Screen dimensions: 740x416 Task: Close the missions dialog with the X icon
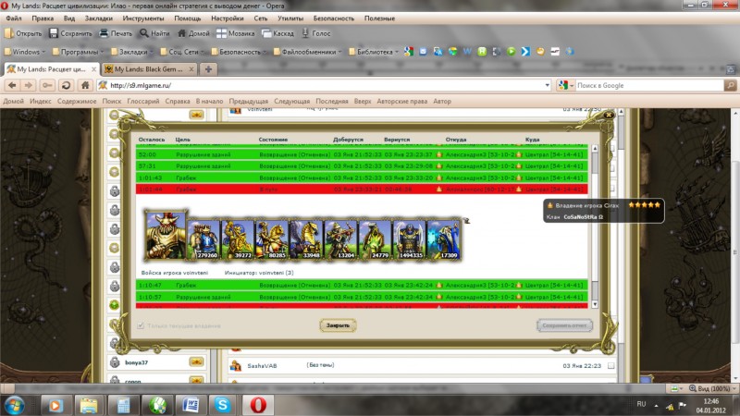[x=609, y=115]
